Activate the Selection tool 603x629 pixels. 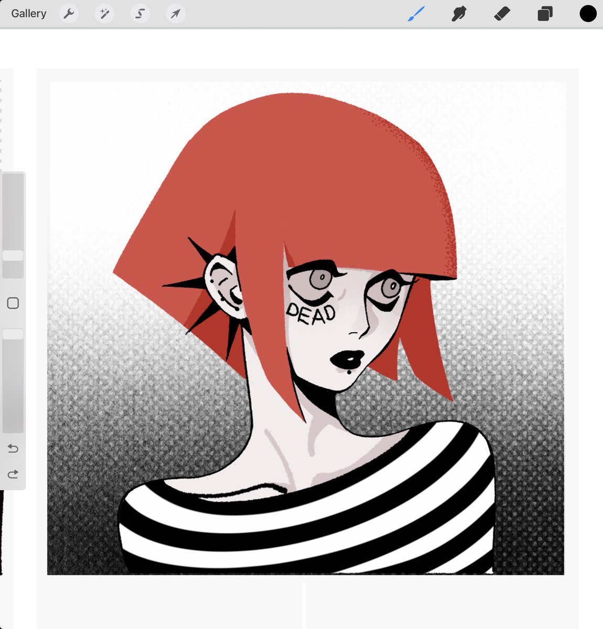(140, 14)
